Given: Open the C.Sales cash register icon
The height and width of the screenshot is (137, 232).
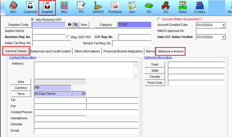Looking at the screenshot, I should 199,7.
